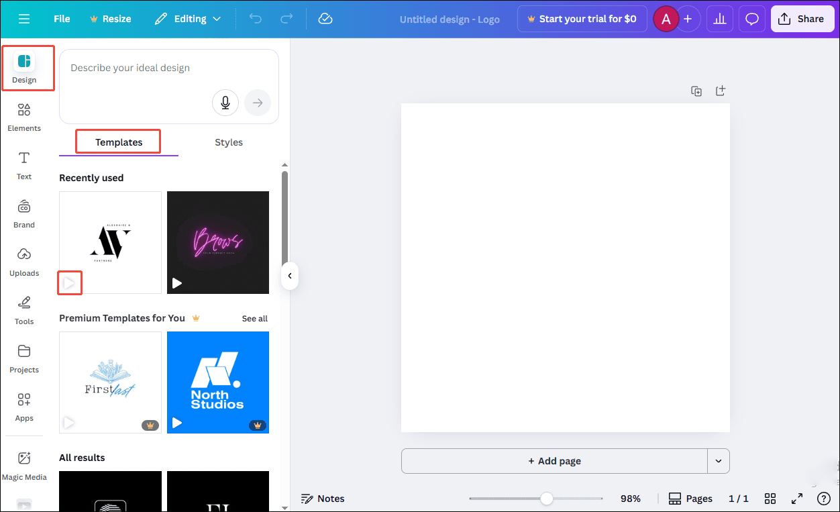The width and height of the screenshot is (840, 512).
Task: Switch to the Styles tab
Action: click(x=228, y=142)
